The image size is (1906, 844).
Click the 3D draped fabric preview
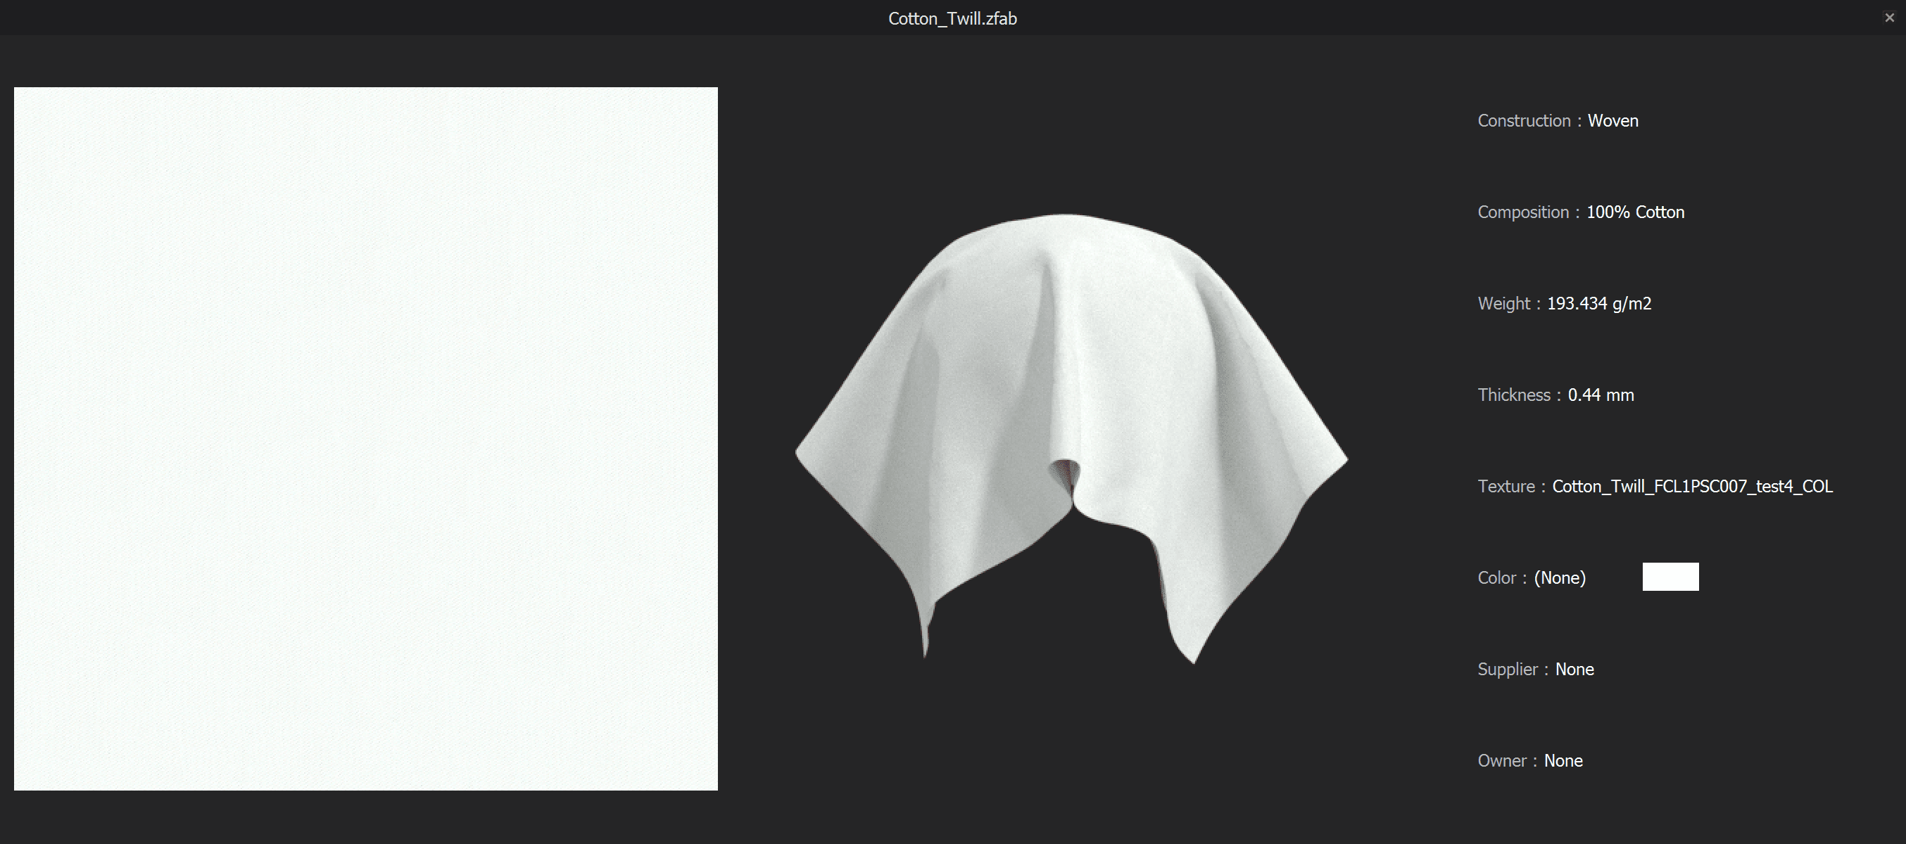[1071, 438]
